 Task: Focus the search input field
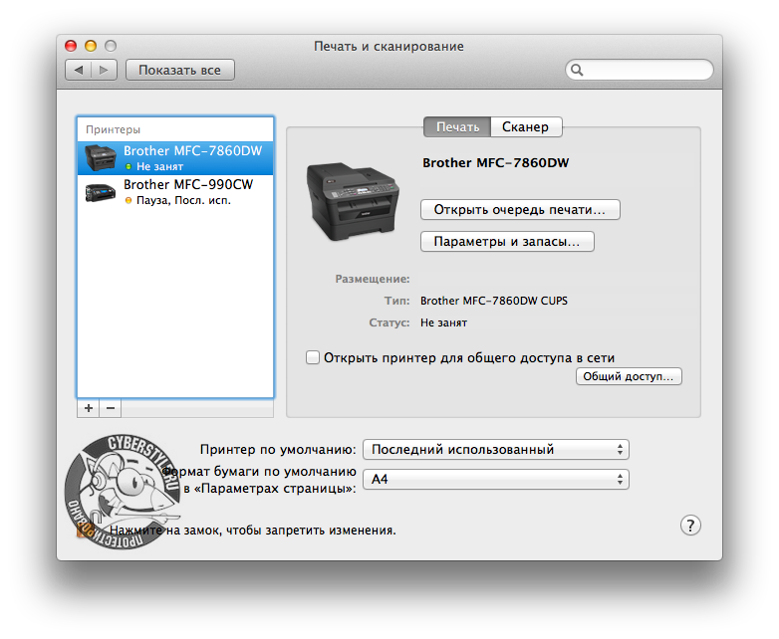point(640,70)
